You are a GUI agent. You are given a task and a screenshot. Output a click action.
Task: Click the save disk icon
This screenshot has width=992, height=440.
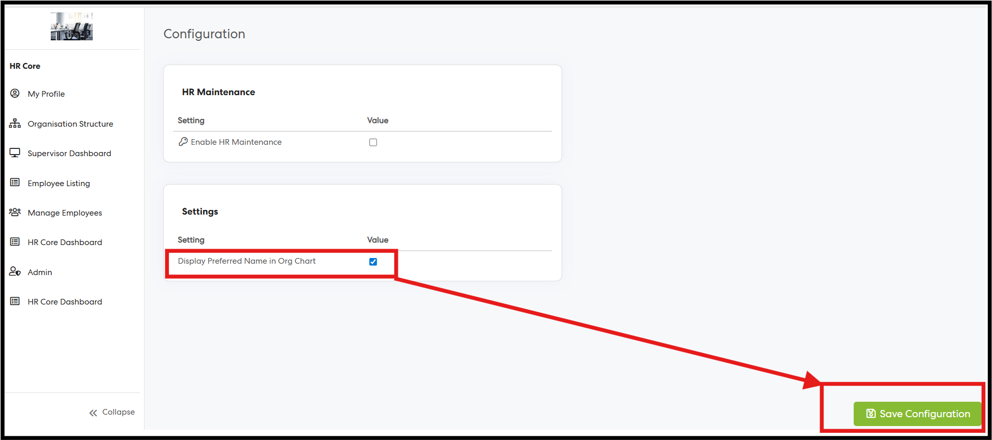(x=871, y=414)
